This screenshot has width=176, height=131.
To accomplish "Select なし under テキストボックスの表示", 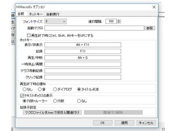I will pyautogui.click(x=79, y=101).
